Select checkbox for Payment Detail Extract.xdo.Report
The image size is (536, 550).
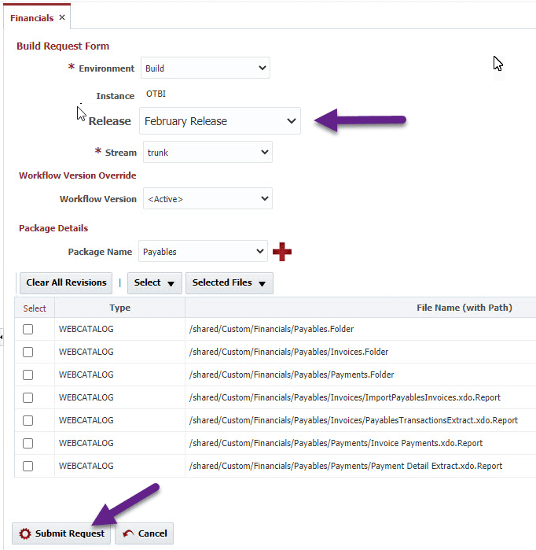pos(28,466)
